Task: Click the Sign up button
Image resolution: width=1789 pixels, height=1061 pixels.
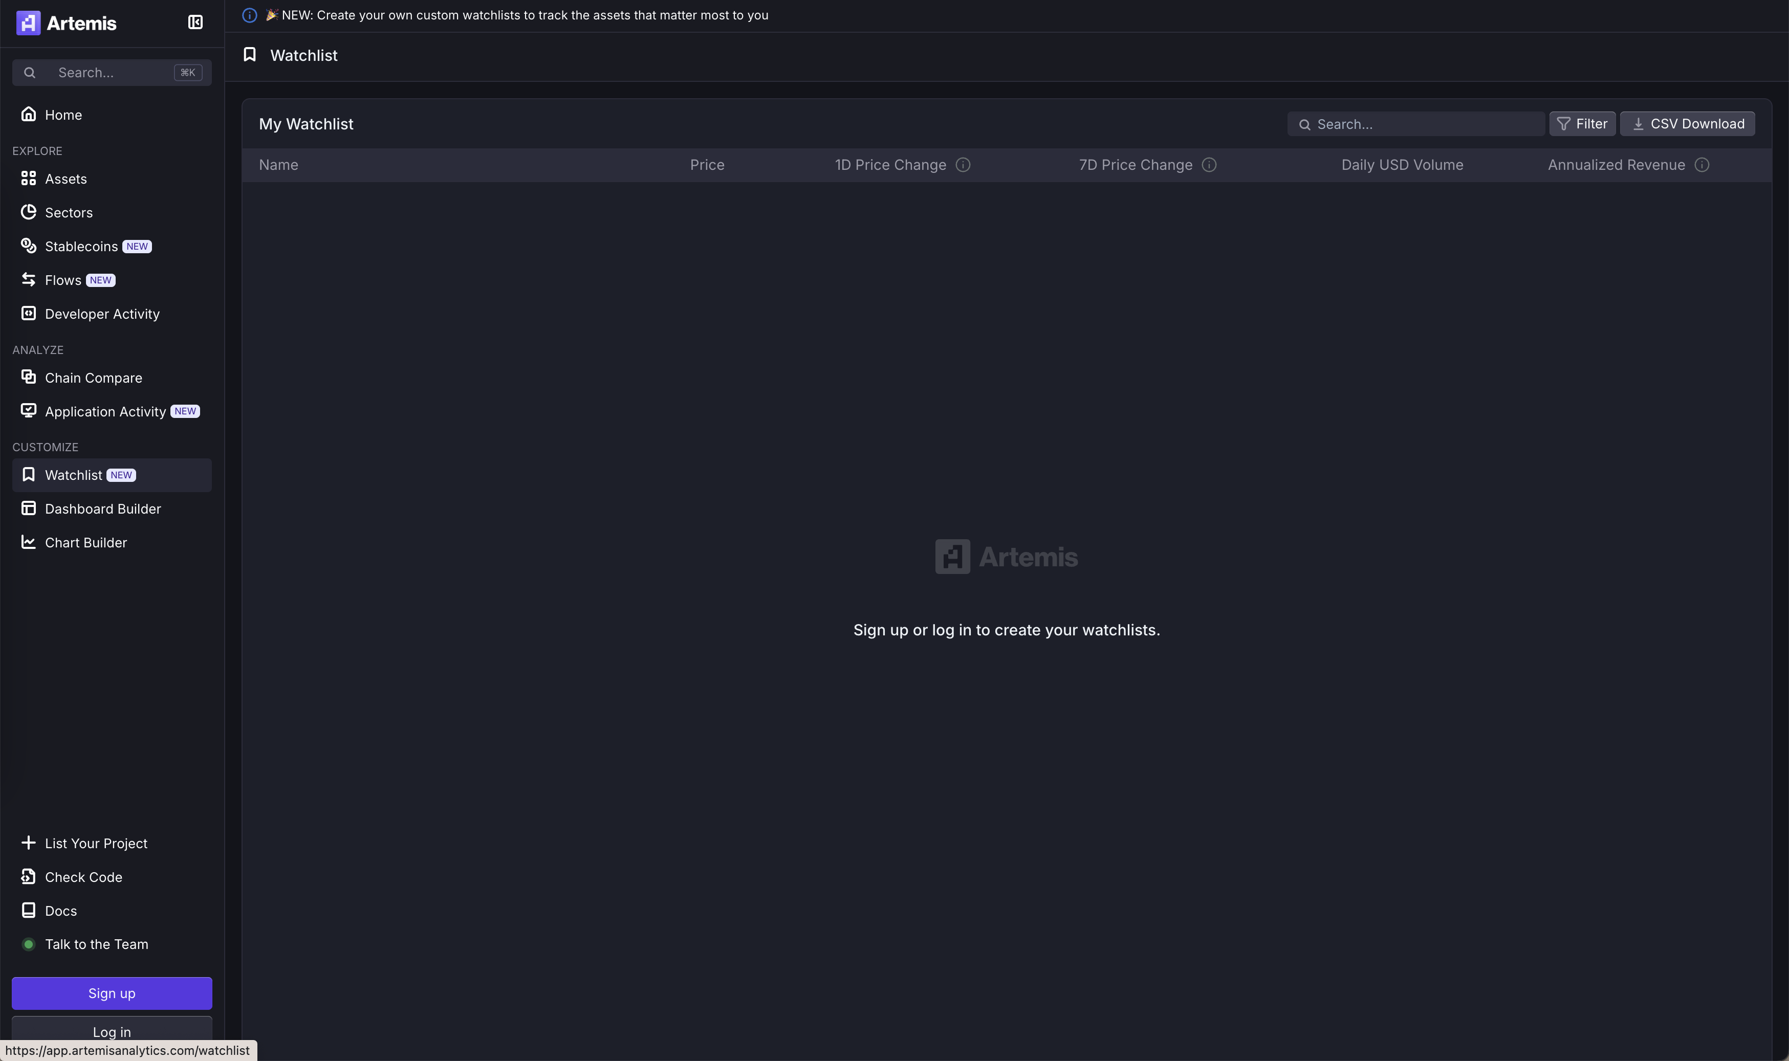Action: pos(112,993)
